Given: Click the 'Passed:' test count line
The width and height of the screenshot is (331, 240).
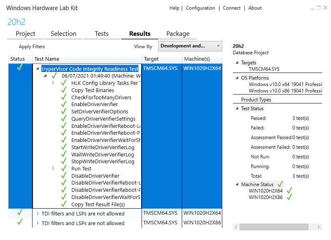Looking at the screenshot, I should tap(280, 118).
